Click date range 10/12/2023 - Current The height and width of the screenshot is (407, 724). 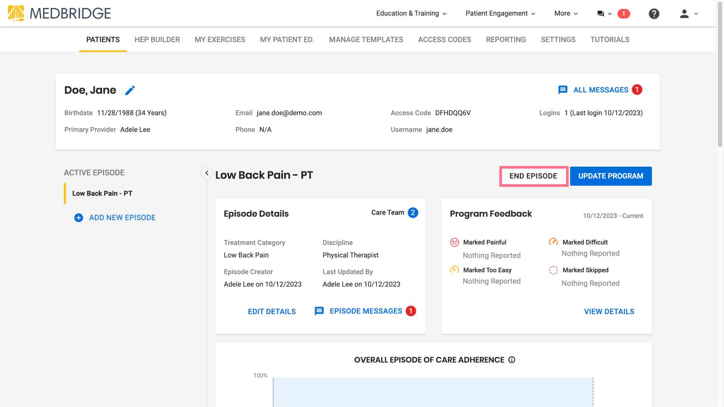(x=613, y=216)
